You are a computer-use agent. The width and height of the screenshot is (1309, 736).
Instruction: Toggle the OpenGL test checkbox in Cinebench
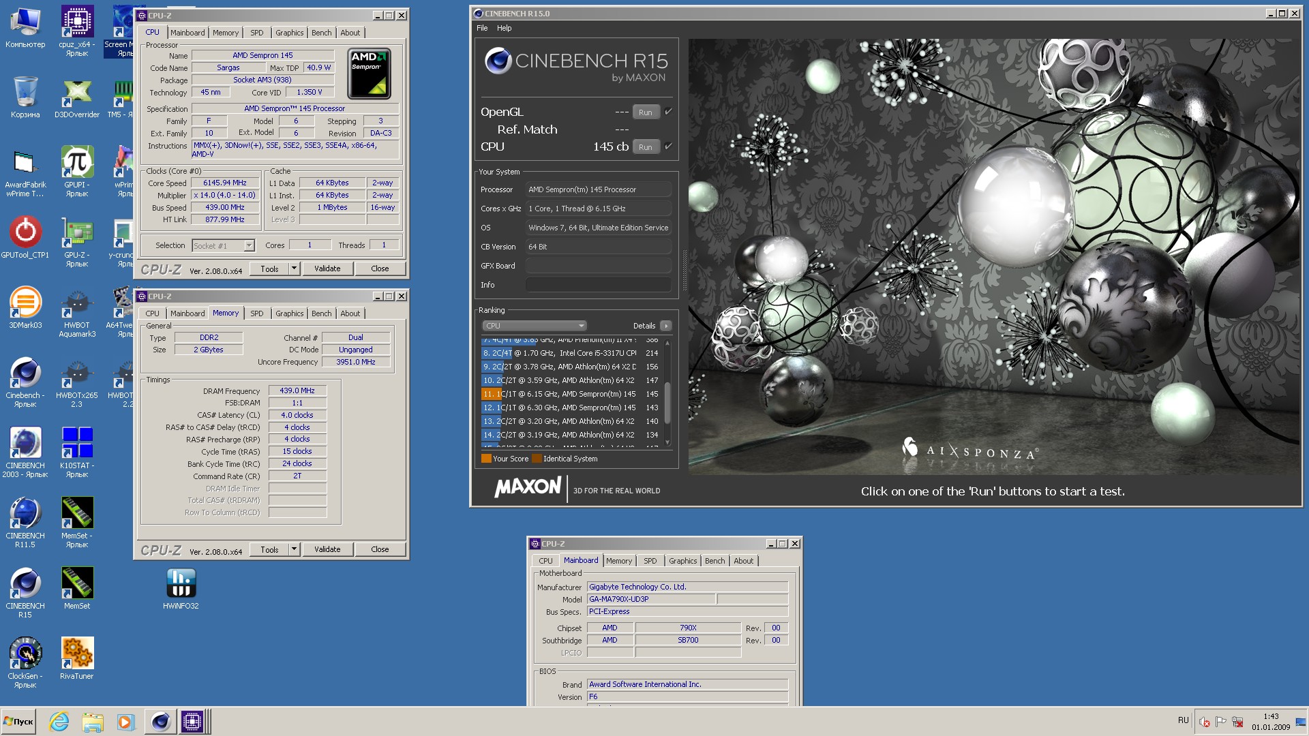point(668,112)
